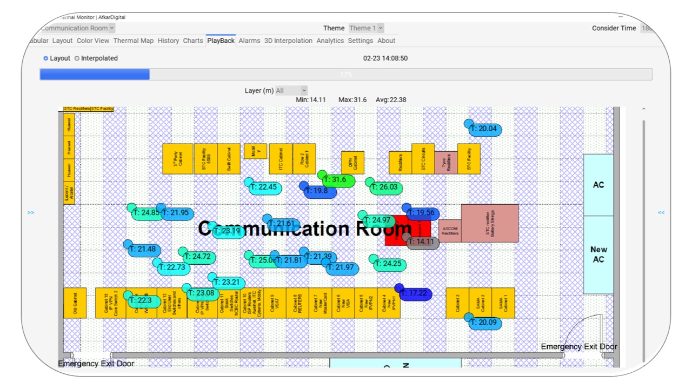Switch to the Thermal Map tab
Image resolution: width=692 pixels, height=389 pixels.
pyautogui.click(x=133, y=41)
